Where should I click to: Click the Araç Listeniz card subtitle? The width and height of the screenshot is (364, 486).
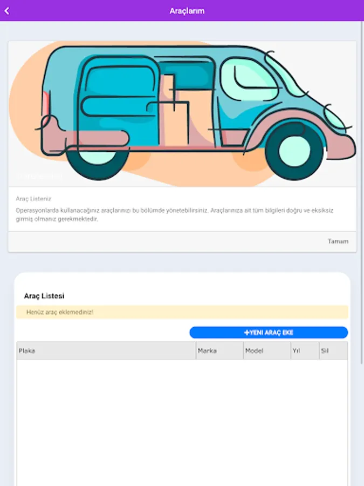click(33, 199)
